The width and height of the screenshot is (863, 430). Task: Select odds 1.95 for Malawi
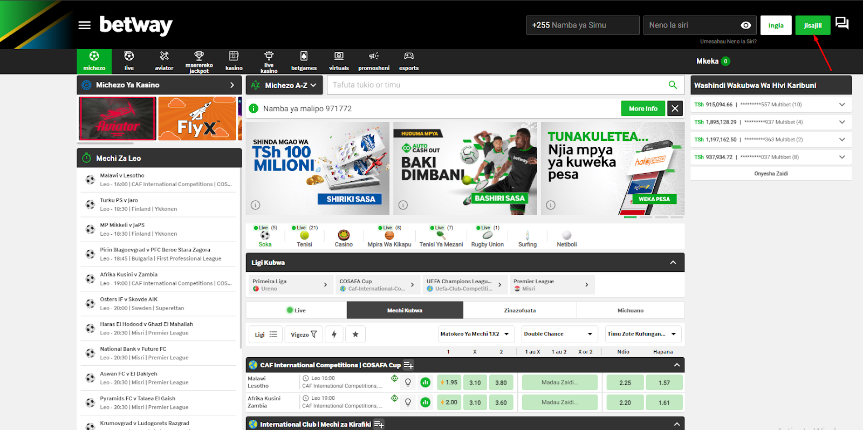449,383
